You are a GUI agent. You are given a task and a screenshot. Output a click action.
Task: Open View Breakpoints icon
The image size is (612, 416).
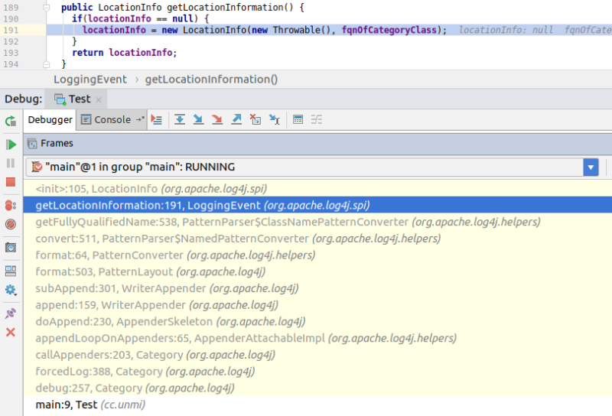(11, 205)
